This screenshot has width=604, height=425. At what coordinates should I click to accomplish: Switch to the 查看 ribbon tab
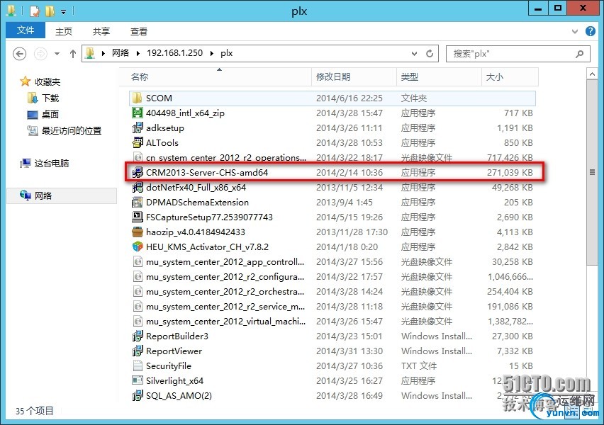(139, 31)
